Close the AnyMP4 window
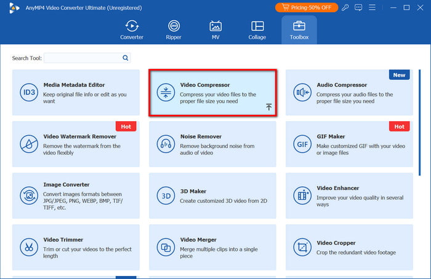This screenshot has height=279, width=431. pos(421,7)
